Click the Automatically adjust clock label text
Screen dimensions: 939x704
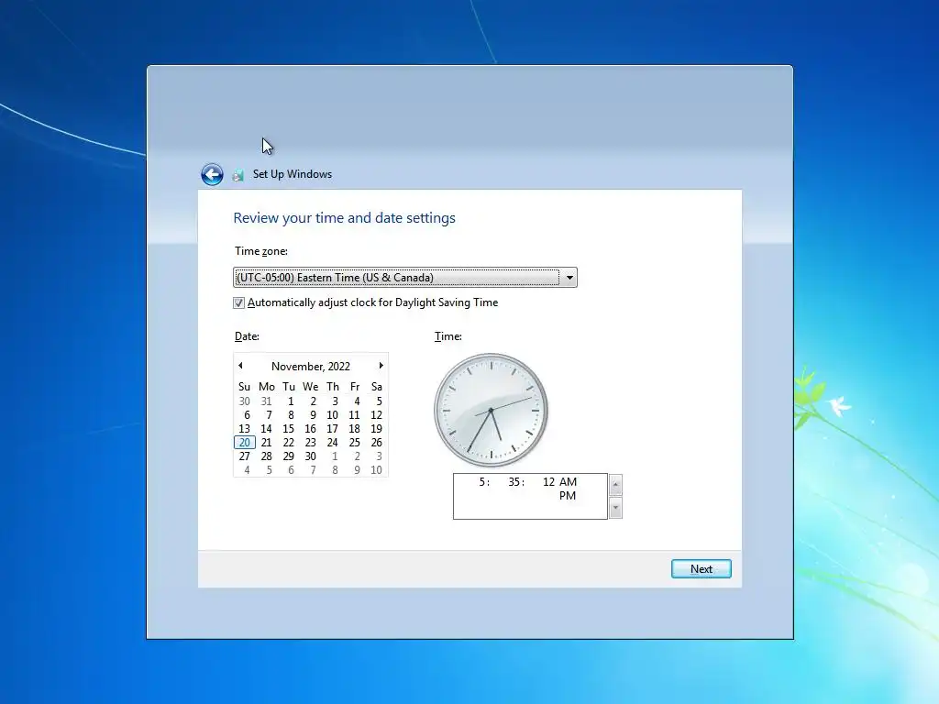[x=372, y=302]
